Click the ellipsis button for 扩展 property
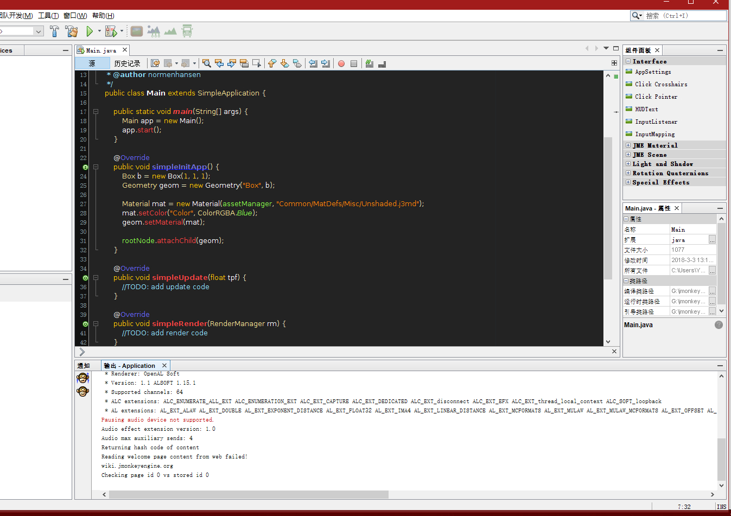731x516 pixels. point(712,240)
